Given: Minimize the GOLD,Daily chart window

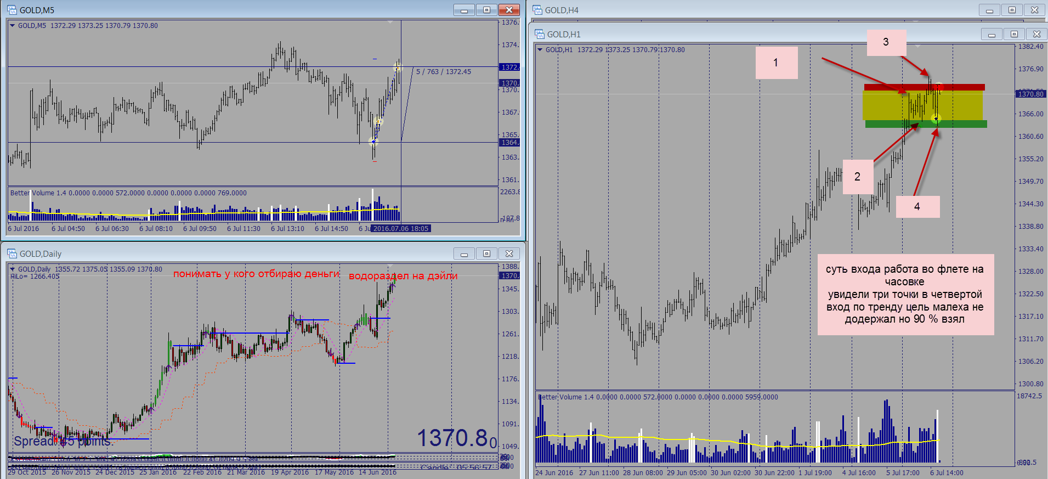Looking at the screenshot, I should click(464, 253).
